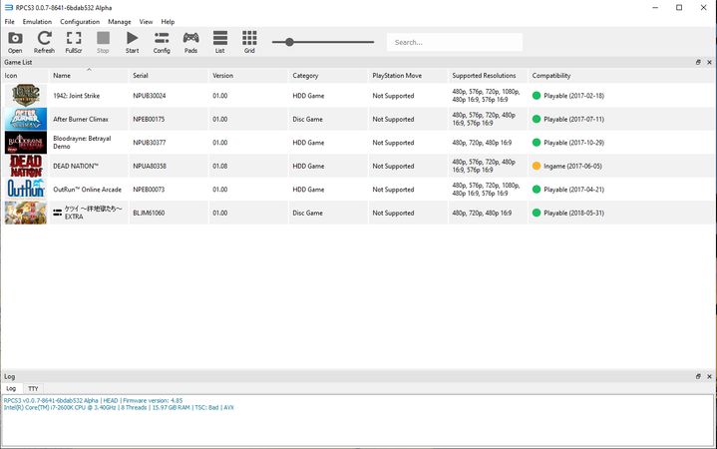
Task: Open the Config settings icon
Action: pyautogui.click(x=162, y=42)
